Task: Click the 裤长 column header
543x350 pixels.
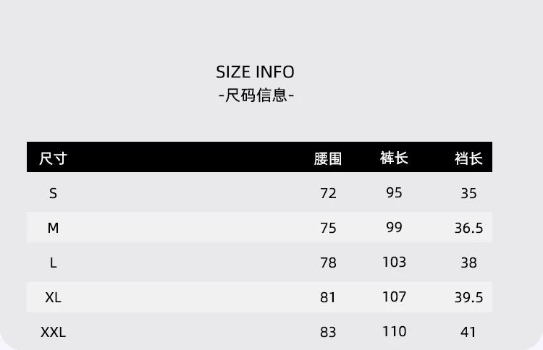Action: point(394,158)
